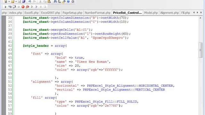Click the Step Over debug icon
The height and width of the screenshot is (115, 205).
14,7
